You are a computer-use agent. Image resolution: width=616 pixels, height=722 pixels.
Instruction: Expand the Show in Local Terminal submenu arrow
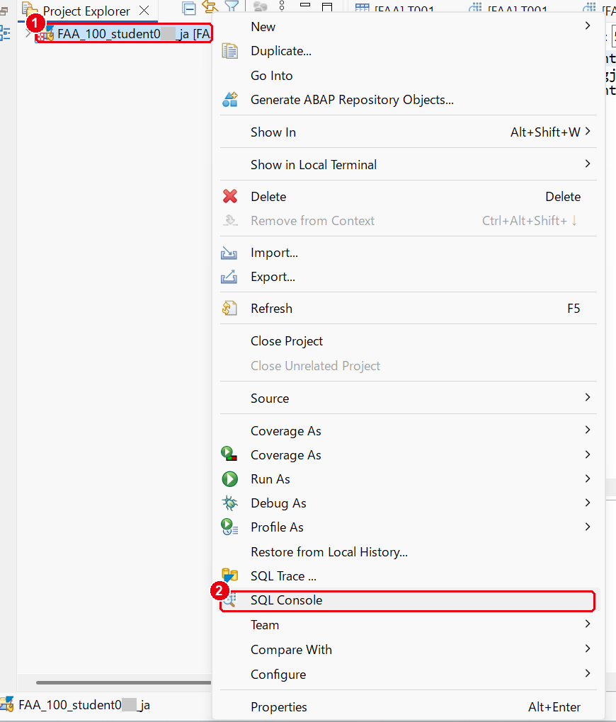point(588,164)
